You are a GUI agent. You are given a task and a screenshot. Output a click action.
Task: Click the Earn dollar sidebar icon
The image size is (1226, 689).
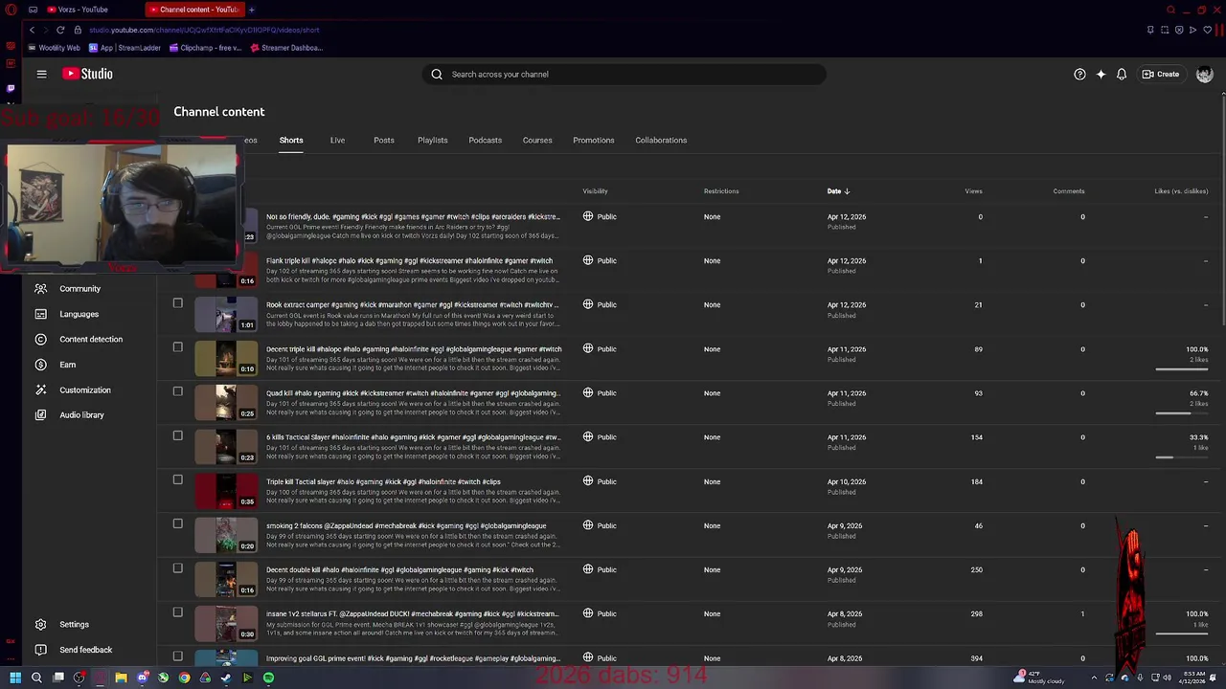pyautogui.click(x=40, y=365)
